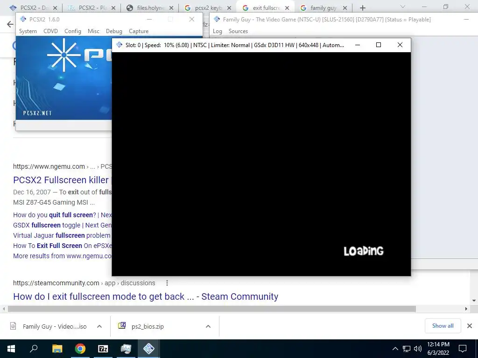Minimize the PCSX2 game window
The image size is (478, 358).
tap(358, 45)
